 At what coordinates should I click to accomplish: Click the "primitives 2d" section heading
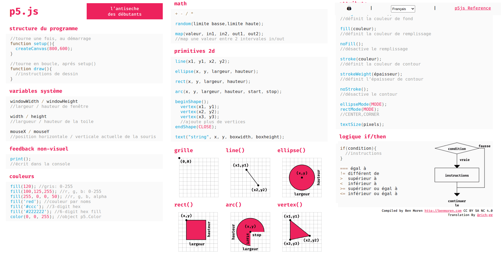194,51
